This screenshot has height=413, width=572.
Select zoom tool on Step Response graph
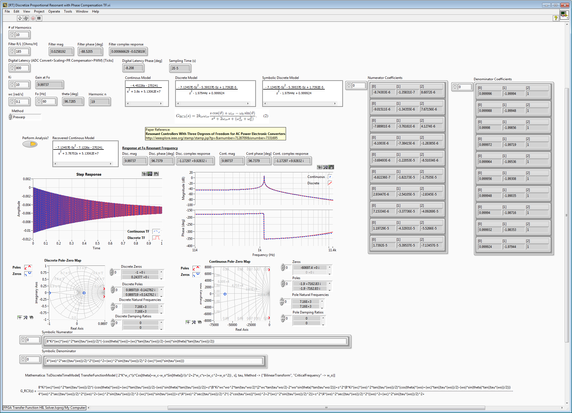coord(150,174)
